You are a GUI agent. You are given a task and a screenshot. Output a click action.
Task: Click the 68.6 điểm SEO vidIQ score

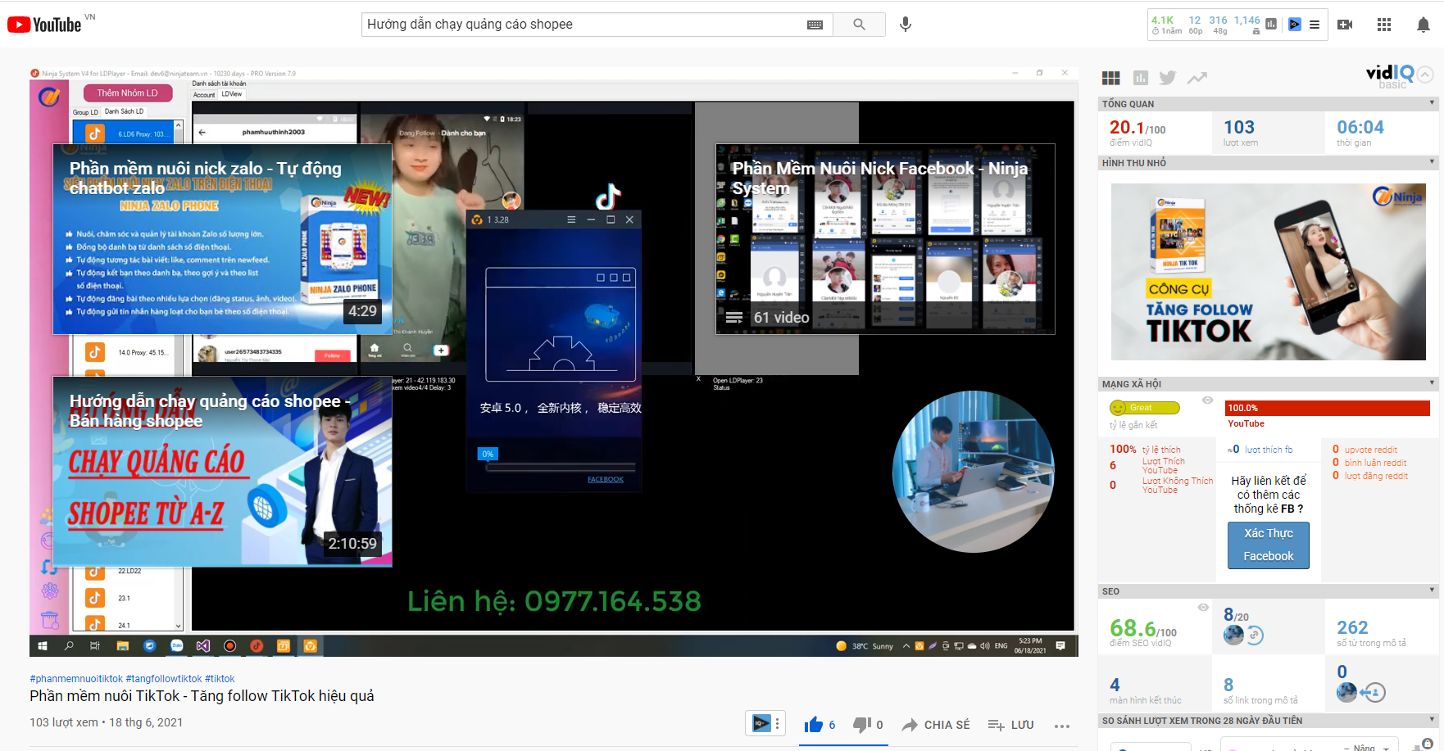[x=1143, y=628]
